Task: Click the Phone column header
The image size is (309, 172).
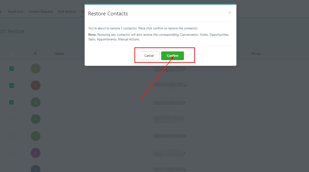Action: coord(255,54)
